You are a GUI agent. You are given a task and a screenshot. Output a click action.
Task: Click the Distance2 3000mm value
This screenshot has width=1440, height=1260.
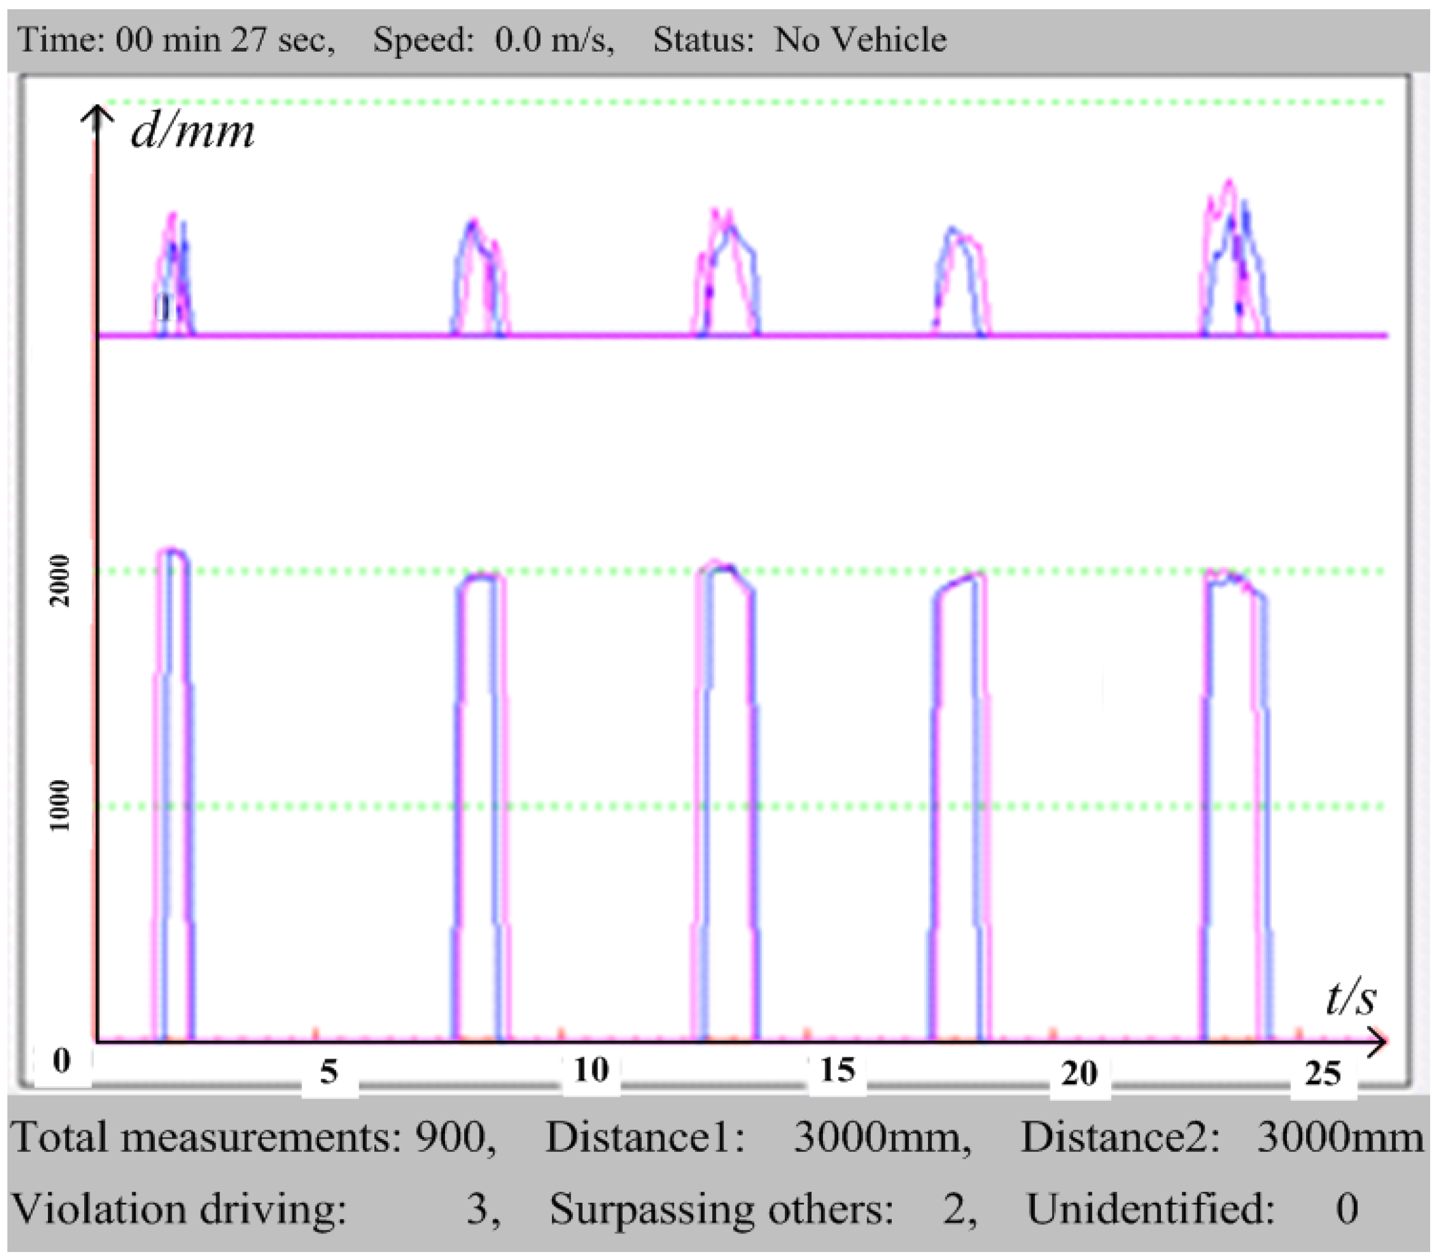[x=1340, y=1137]
